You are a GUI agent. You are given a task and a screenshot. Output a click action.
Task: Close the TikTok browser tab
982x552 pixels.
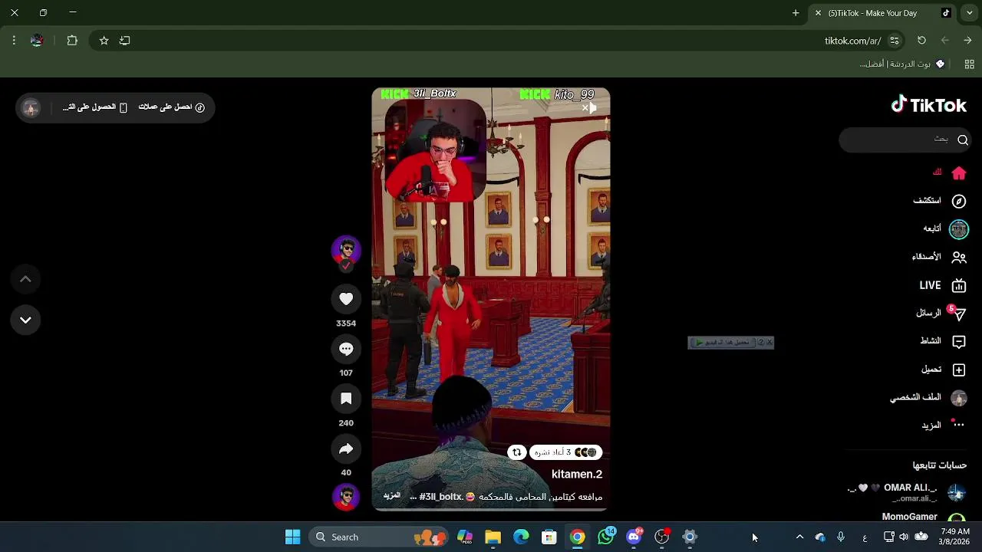[x=818, y=13]
